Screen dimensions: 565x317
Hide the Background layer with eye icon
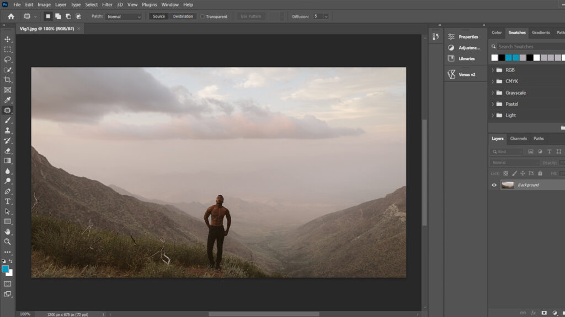(494, 185)
